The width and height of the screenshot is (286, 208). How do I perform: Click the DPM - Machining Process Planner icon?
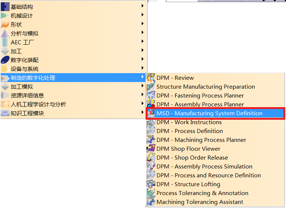pos(151,140)
